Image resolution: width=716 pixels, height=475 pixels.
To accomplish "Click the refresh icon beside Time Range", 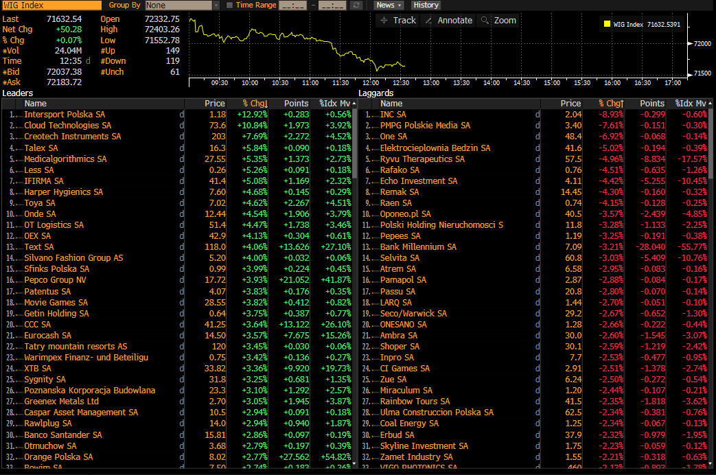I will [356, 5].
